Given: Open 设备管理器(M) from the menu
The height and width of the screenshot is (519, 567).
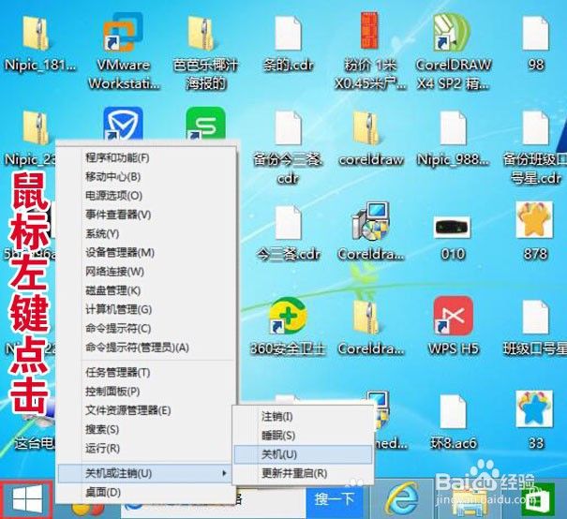Looking at the screenshot, I should tap(147, 252).
